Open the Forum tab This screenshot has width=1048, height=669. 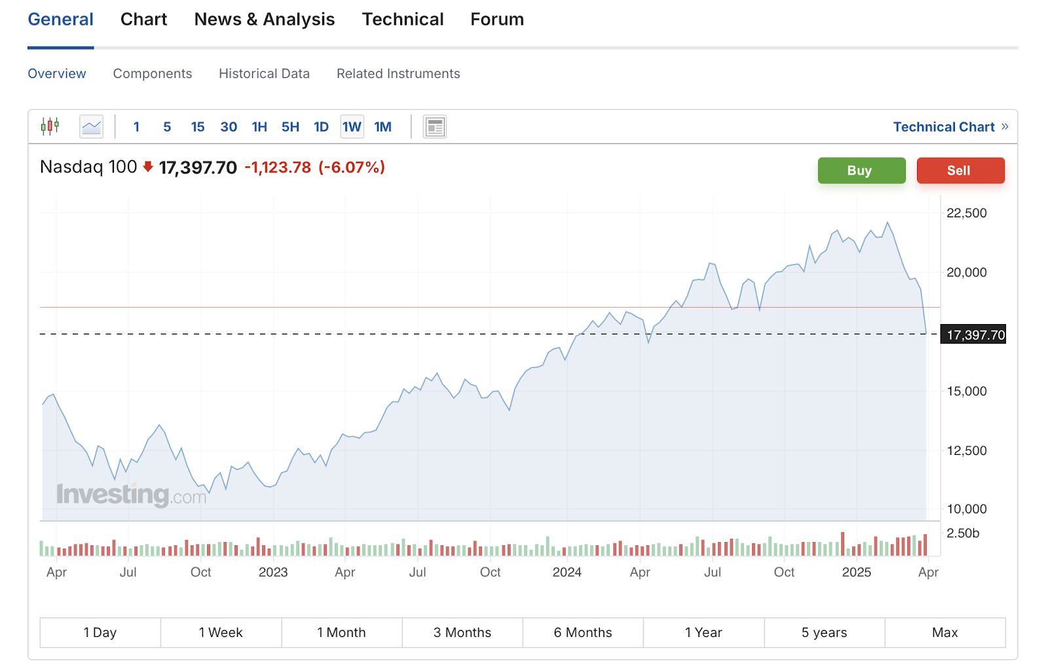(x=497, y=20)
